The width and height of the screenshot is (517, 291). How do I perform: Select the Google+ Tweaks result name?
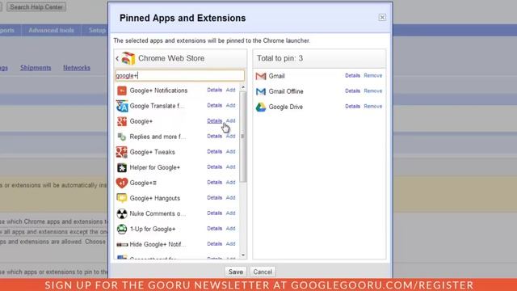(153, 152)
